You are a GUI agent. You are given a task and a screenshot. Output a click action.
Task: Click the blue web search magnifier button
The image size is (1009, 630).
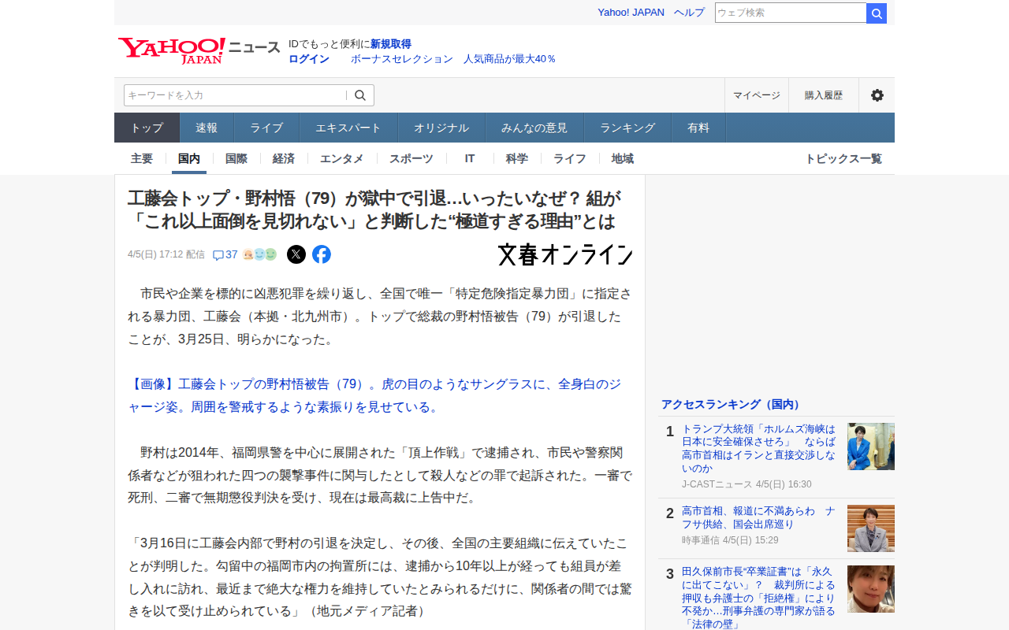coord(877,13)
